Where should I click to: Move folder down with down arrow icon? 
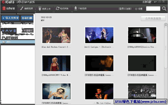click(x=11, y=31)
